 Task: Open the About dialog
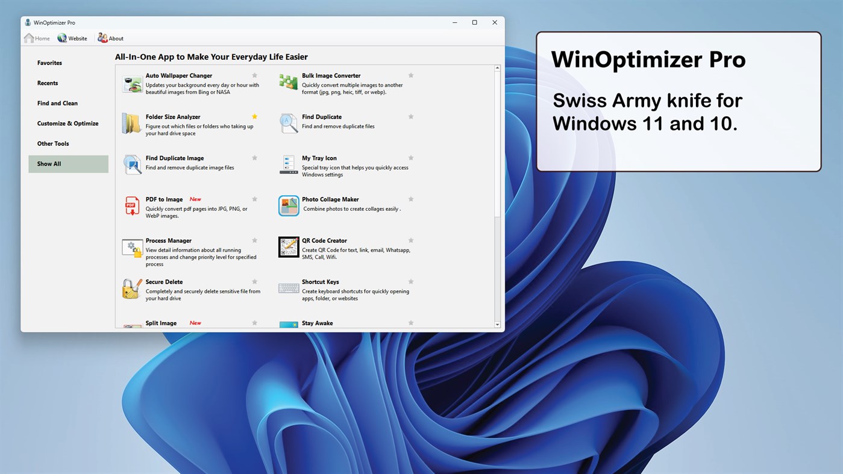110,38
